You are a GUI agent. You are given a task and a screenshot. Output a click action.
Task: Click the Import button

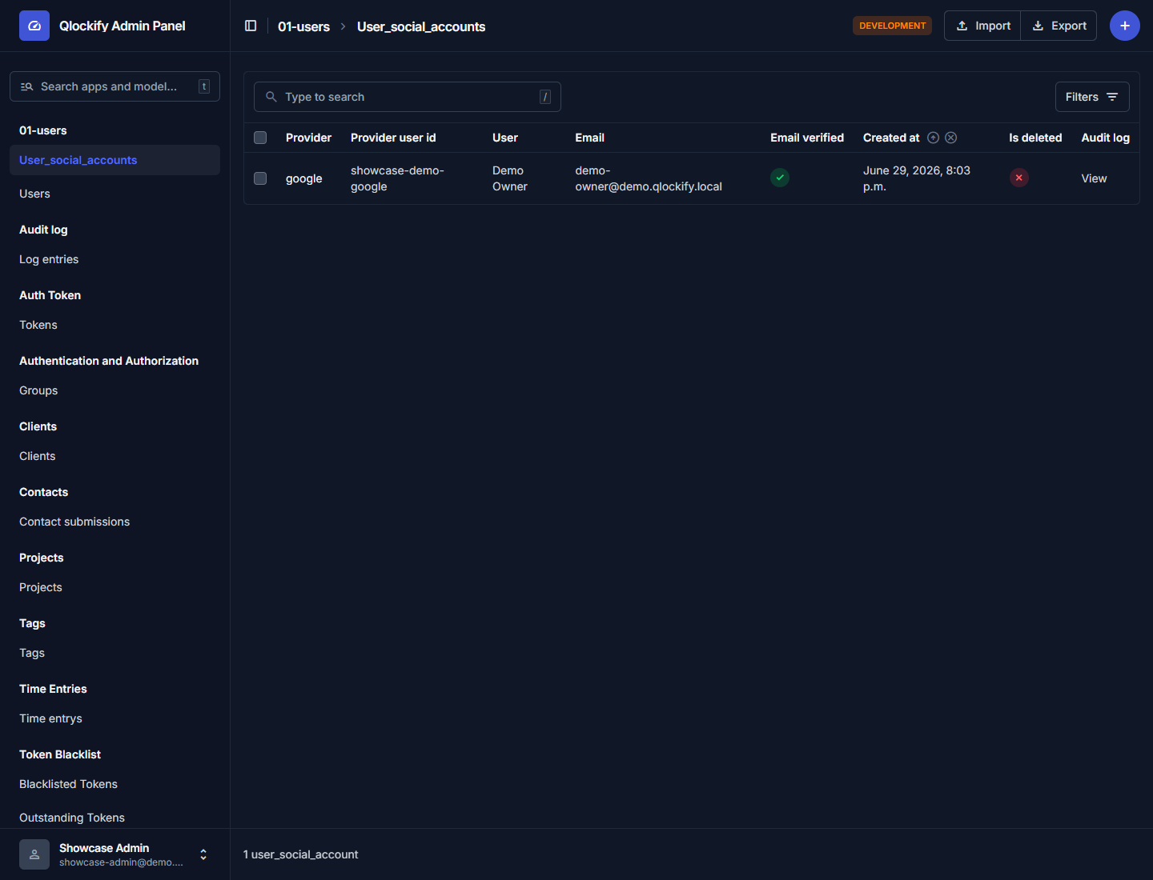(x=982, y=26)
